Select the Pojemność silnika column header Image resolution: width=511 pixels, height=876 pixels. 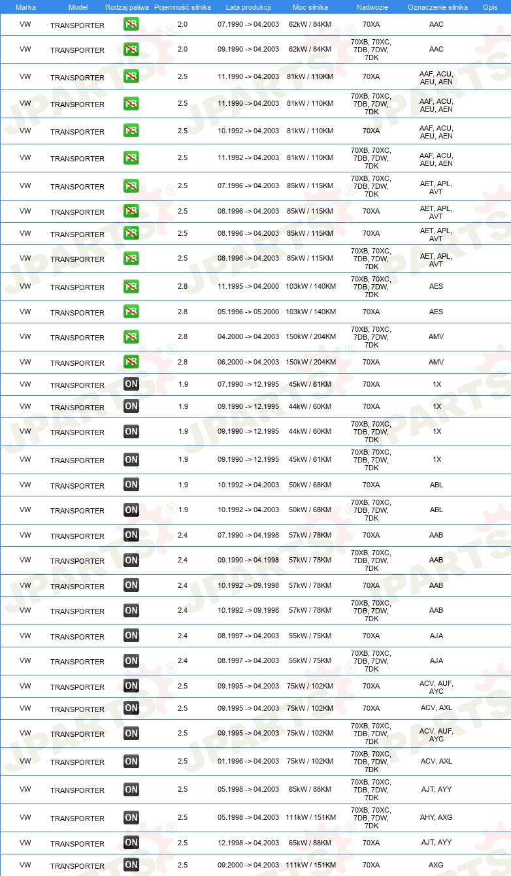point(182,7)
